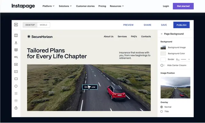Click the exit editor icon at top left

tap(16, 25)
